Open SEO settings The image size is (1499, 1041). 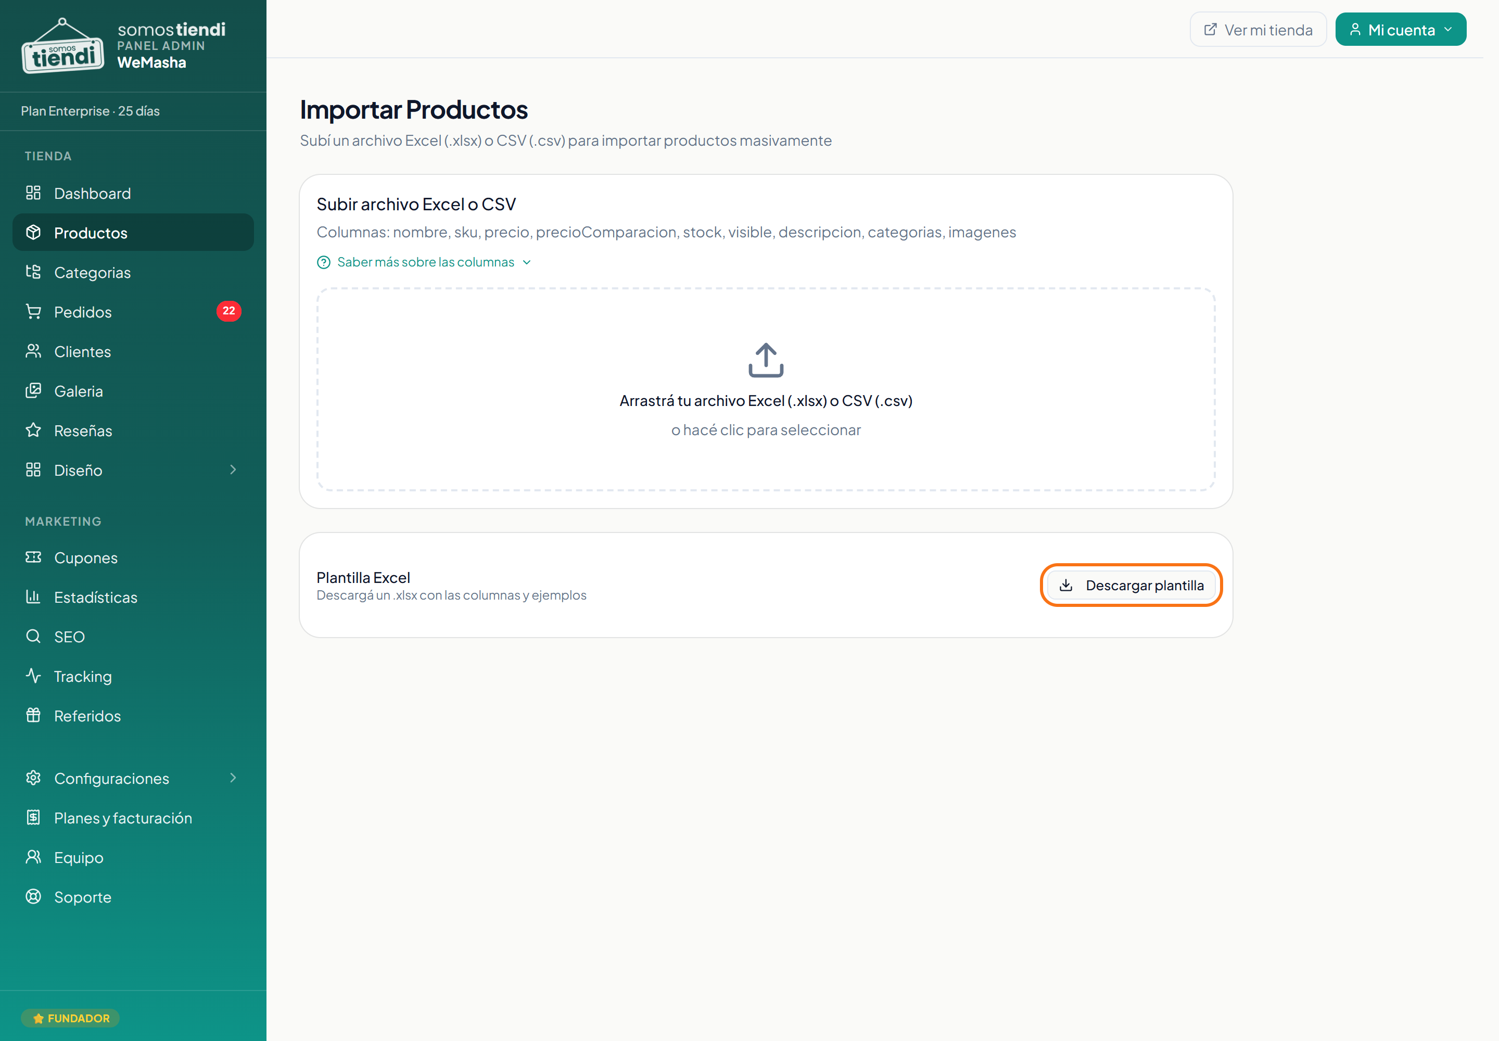[x=133, y=636]
